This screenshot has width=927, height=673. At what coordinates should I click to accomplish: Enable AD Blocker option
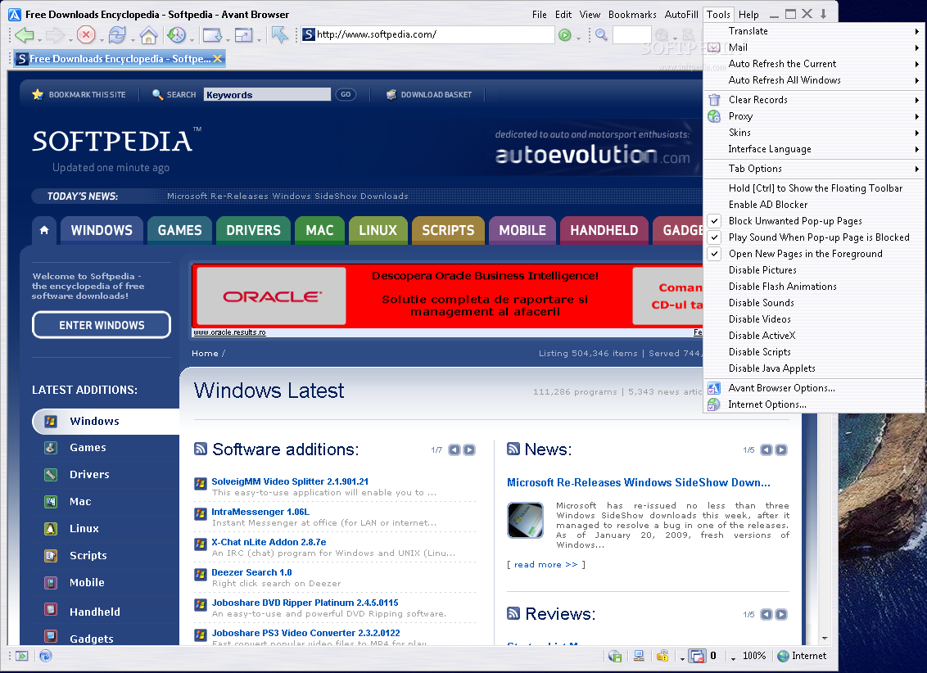[813, 205]
